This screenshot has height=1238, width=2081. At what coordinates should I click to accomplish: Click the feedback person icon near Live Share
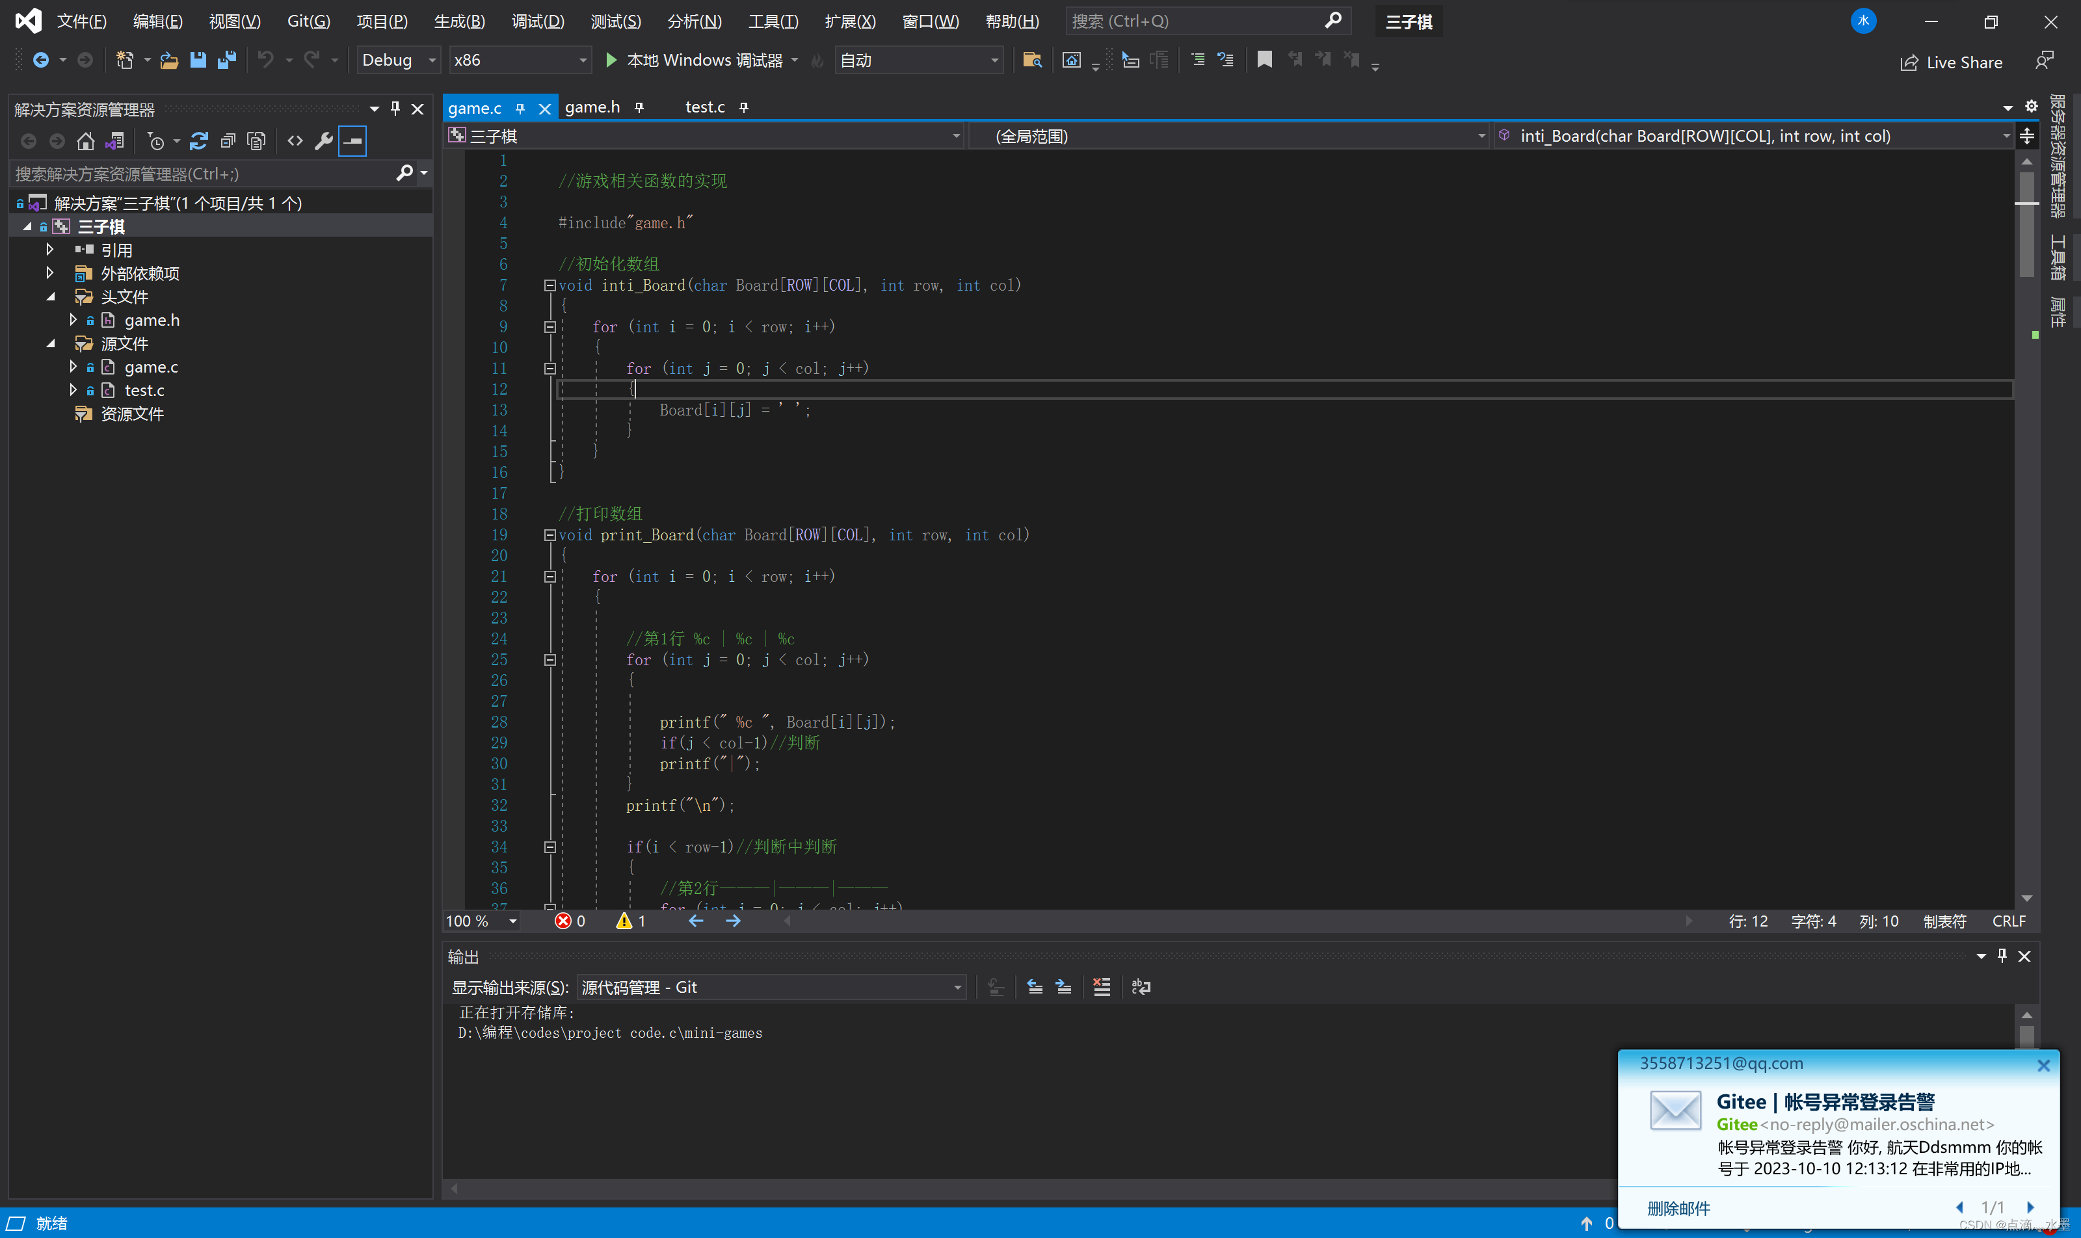coord(2043,61)
